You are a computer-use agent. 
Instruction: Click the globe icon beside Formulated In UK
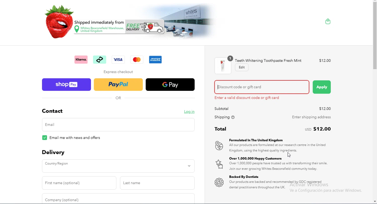coord(219,146)
